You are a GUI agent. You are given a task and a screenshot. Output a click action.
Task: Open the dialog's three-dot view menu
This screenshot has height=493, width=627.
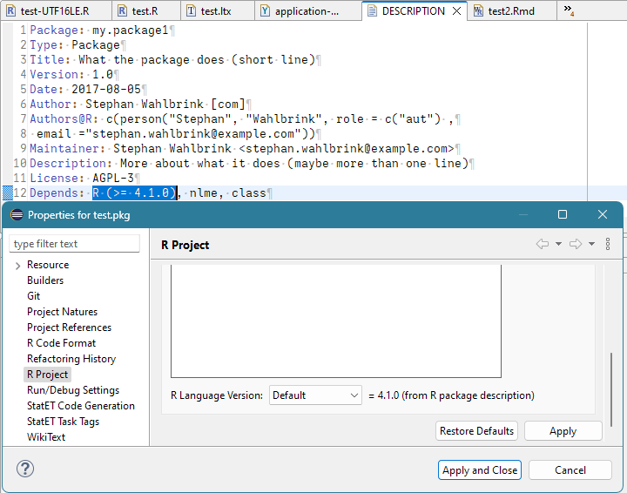608,245
